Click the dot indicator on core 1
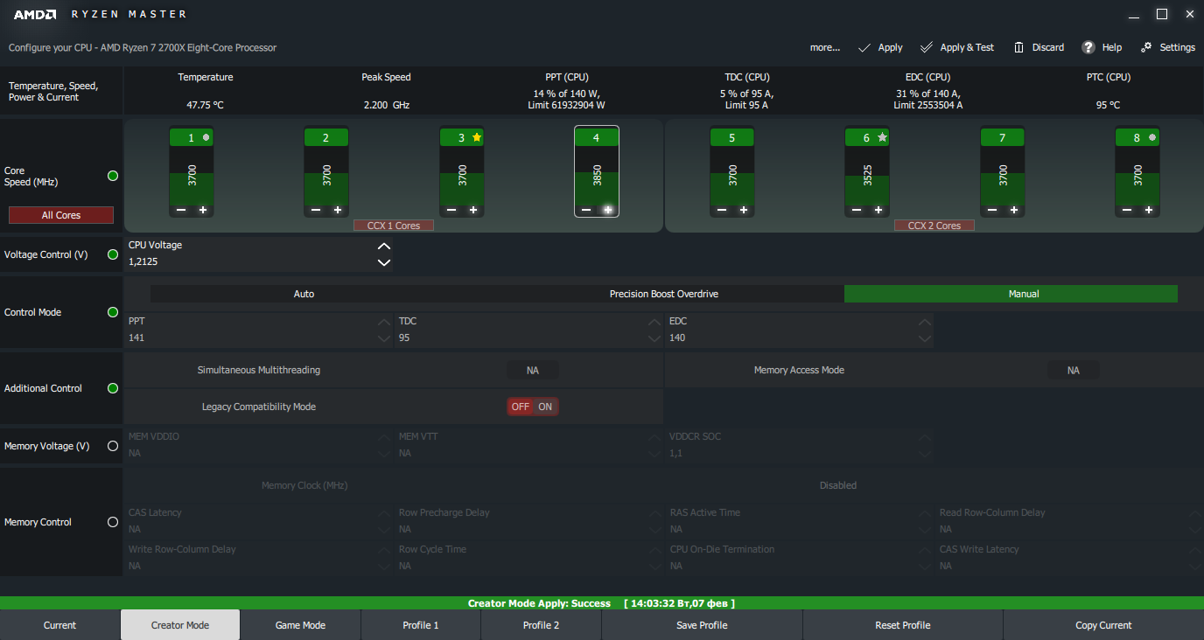This screenshot has height=640, width=1204. pyautogui.click(x=206, y=137)
